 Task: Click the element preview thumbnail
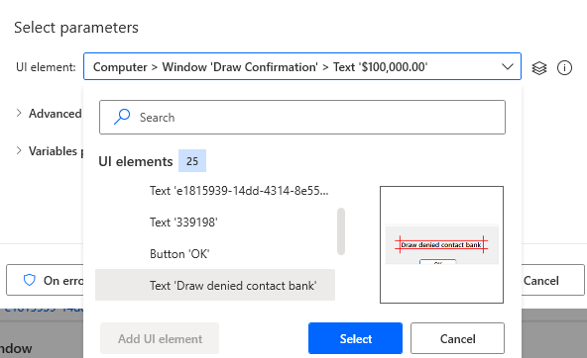point(441,244)
